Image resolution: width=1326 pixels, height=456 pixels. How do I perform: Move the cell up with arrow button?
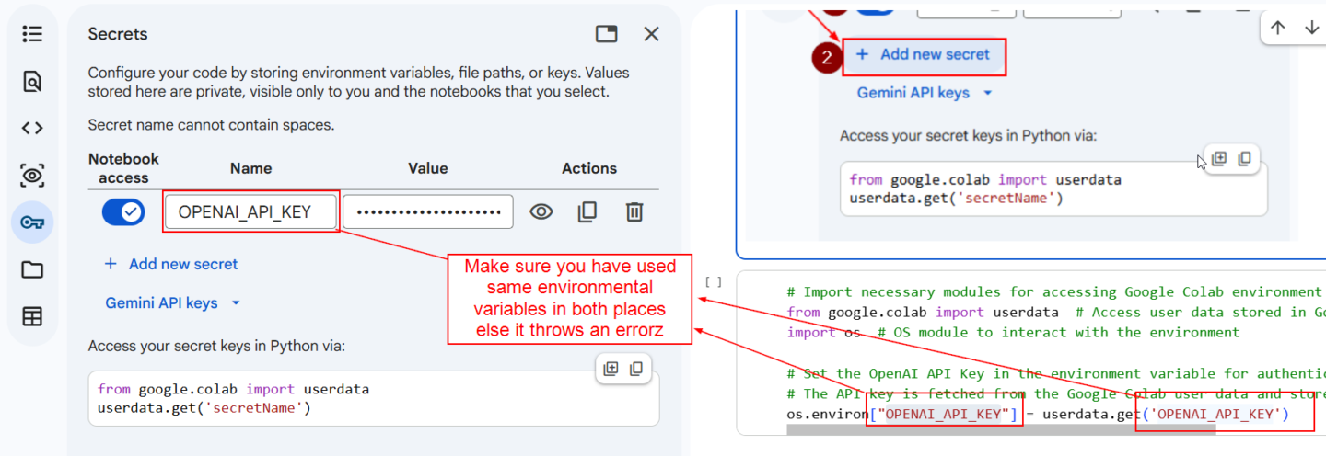click(1277, 28)
